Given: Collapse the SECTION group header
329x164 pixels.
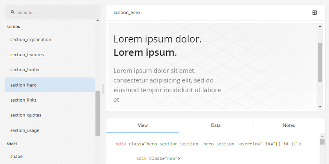Looking at the screenshot, I should (14, 27).
